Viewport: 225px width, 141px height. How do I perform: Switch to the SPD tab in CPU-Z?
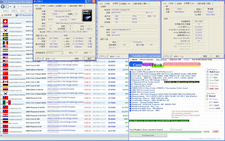(x=64, y=5)
